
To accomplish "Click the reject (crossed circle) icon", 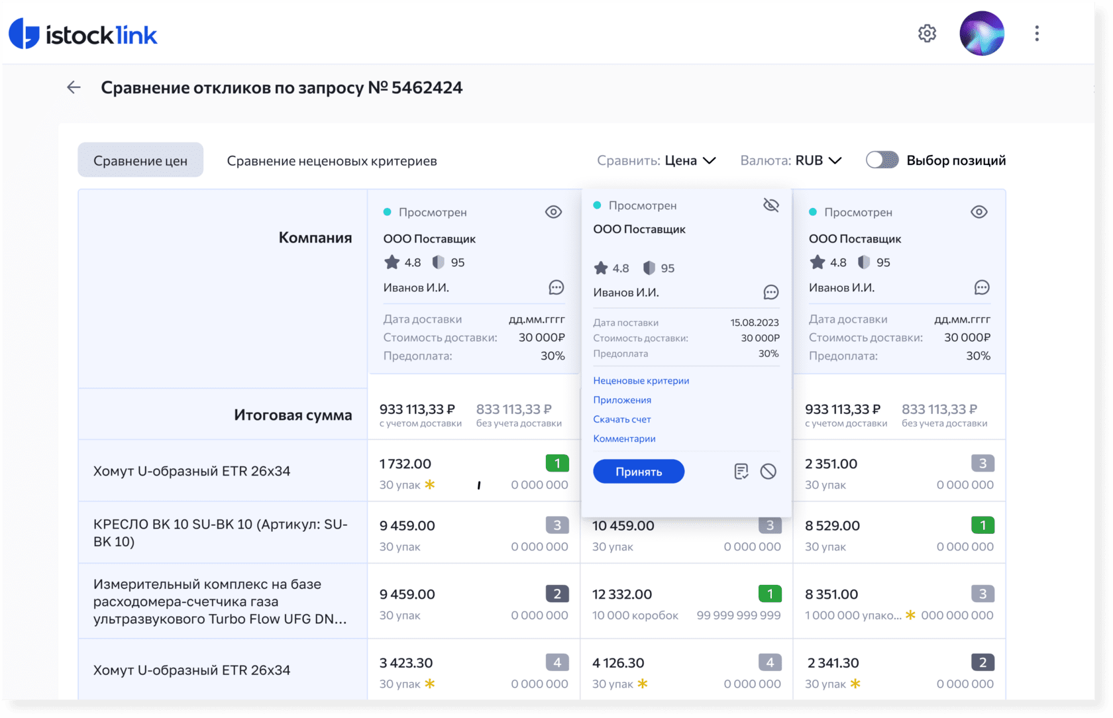I will coord(768,472).
